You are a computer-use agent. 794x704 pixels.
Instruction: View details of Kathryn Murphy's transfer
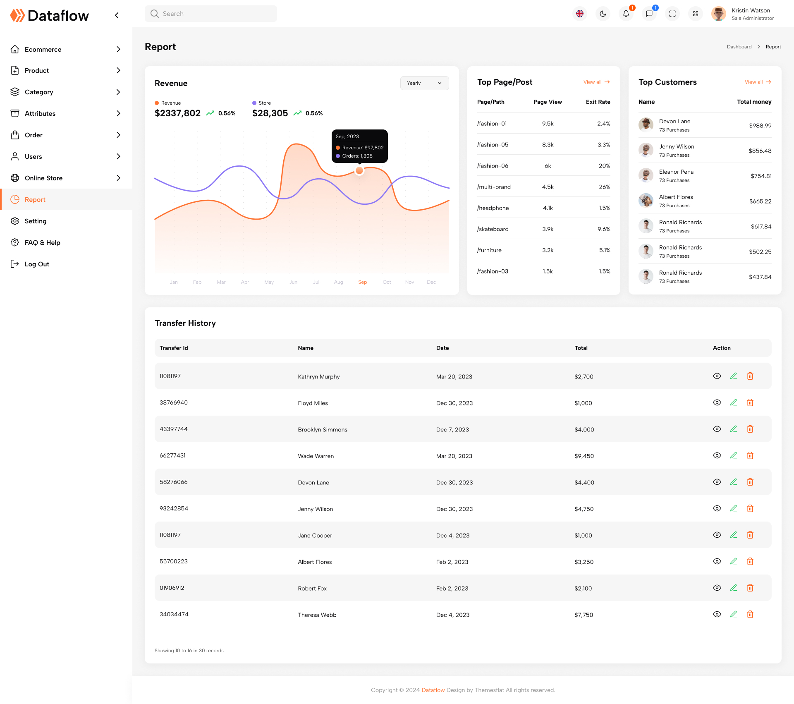click(x=717, y=376)
